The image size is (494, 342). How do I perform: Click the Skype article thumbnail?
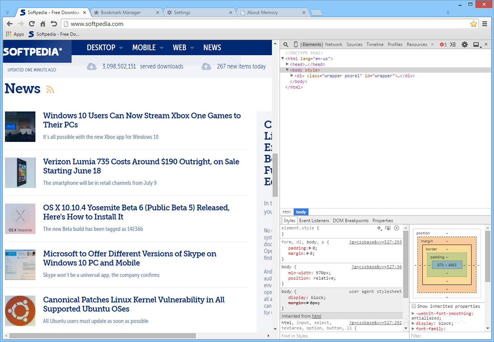point(20,265)
